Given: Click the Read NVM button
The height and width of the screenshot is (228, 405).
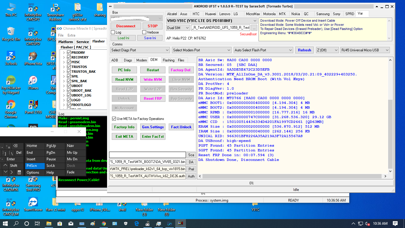Looking at the screenshot, I should point(124,80).
